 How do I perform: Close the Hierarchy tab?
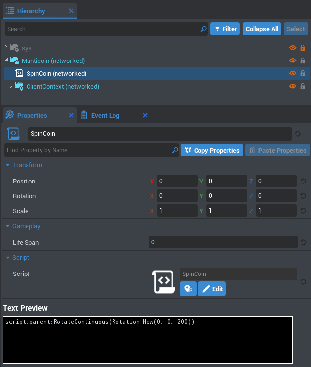point(71,11)
